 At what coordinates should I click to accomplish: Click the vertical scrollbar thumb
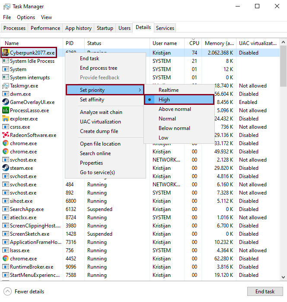pyautogui.click(x=283, y=66)
